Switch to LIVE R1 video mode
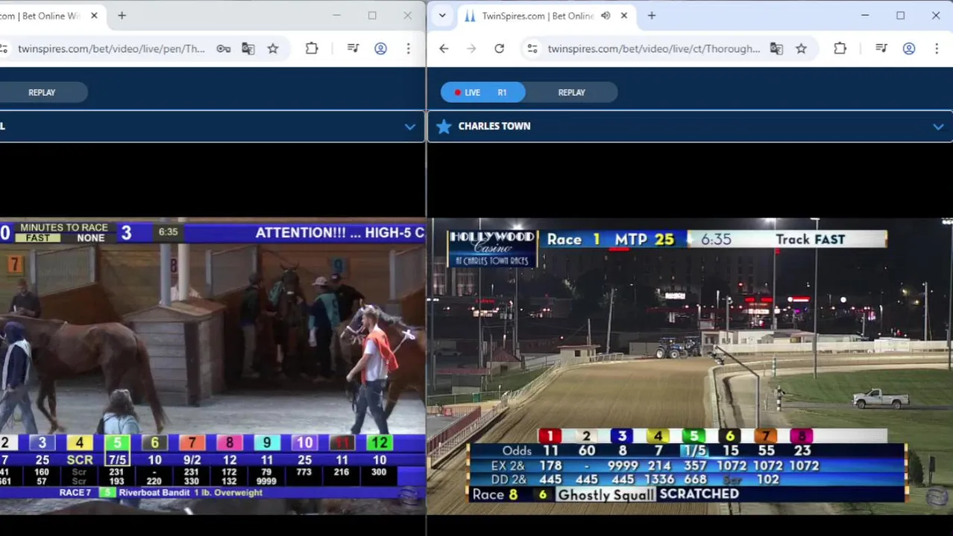The height and width of the screenshot is (536, 953). click(482, 92)
